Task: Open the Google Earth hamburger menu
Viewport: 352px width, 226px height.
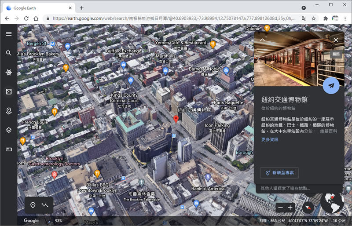Action: (8, 34)
